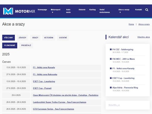Open the Karting menu item

(92, 9)
